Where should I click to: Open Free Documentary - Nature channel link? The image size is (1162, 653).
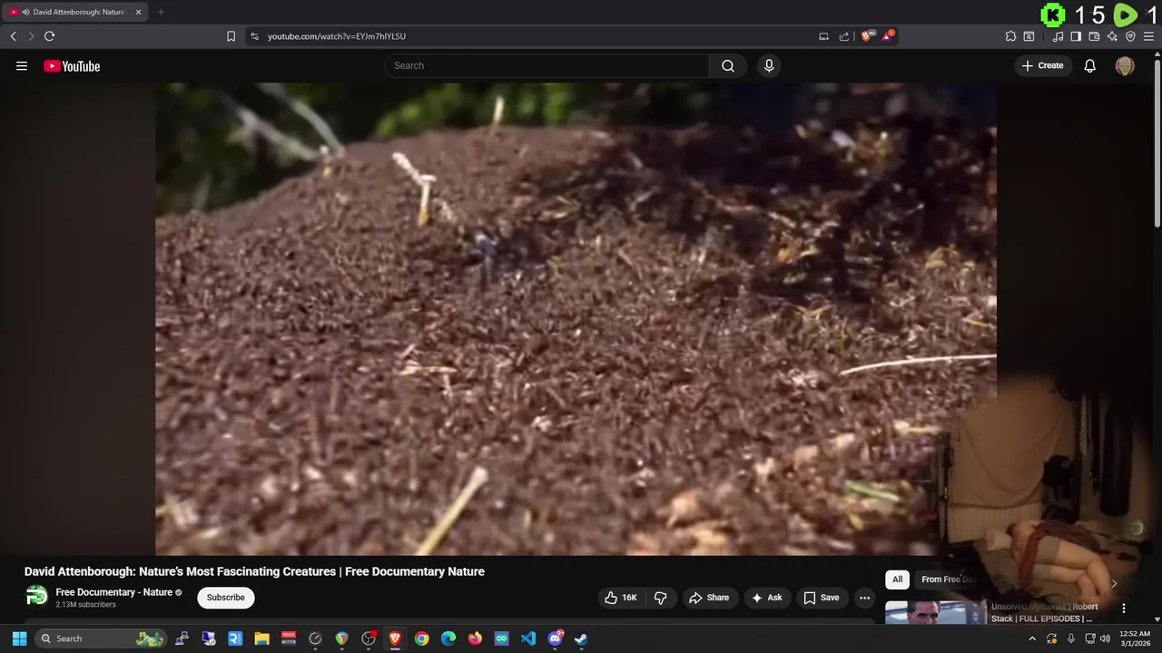[113, 592]
